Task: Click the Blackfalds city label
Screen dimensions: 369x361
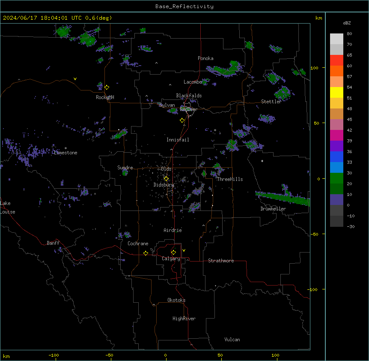Action: tap(189, 96)
